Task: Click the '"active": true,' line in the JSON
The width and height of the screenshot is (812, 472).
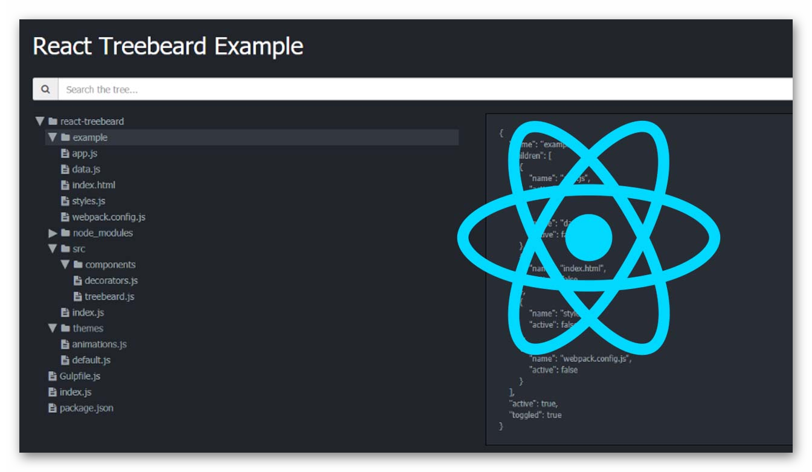Action: (x=533, y=403)
